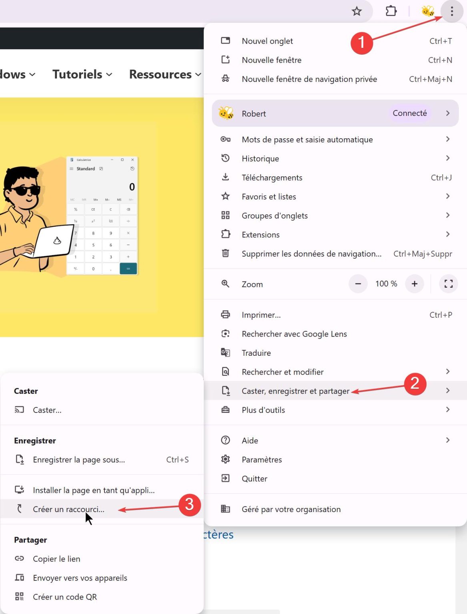
Task: Open the Ressources dropdown in site navigation
Action: click(x=164, y=74)
